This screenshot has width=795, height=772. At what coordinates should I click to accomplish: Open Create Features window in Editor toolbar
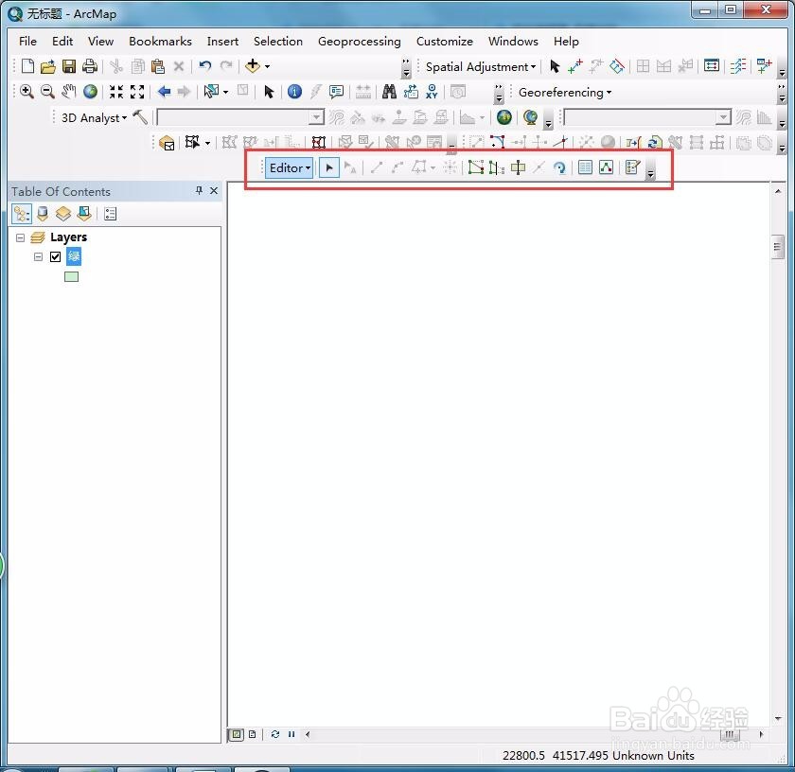pyautogui.click(x=633, y=167)
